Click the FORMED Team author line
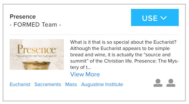The width and height of the screenshot is (189, 104). click(x=35, y=25)
